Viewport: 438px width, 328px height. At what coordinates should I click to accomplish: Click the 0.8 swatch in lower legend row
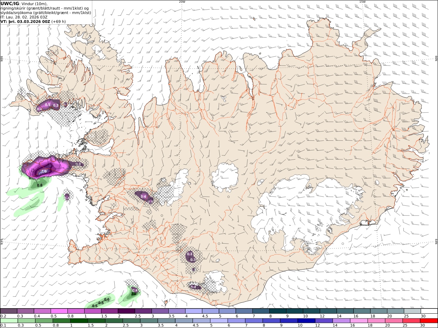[x=62, y=321]
